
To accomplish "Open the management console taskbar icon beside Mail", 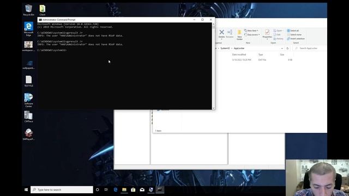I will coord(151,189).
